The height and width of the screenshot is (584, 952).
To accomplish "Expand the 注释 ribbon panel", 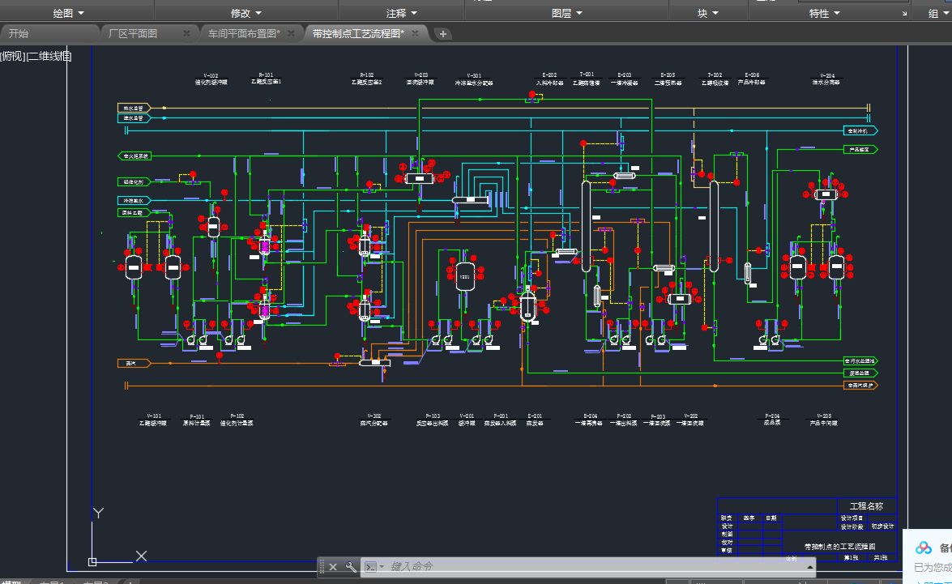I will coord(402,13).
